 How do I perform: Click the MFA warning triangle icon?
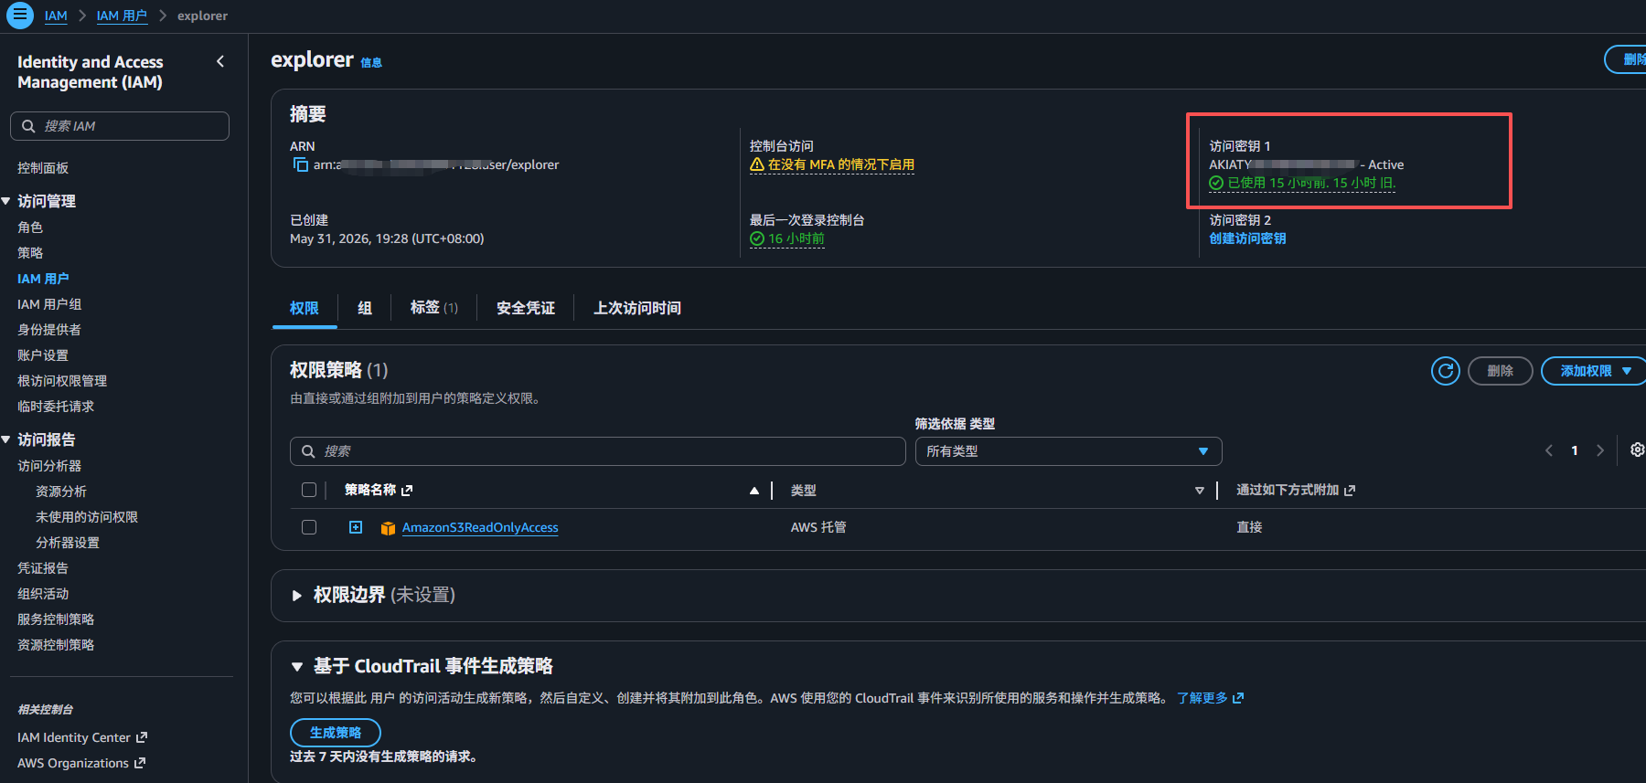757,164
